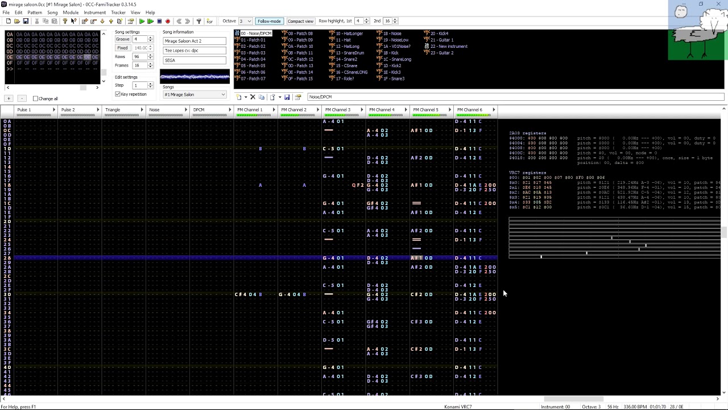The height and width of the screenshot is (410, 728).
Task: Open the File menu
Action: tap(6, 13)
